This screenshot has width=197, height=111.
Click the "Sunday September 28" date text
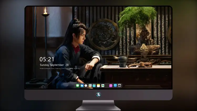click(x=54, y=65)
